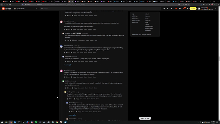Screen dimensions: 220x124
Task: Open the Privacy Policy footer link
Action: (149, 28)
